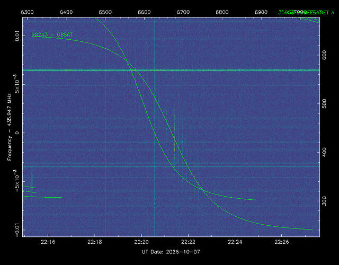Click the '98243 - GBSAT' satellite label
This screenshot has width=339, height=265.
(x=52, y=35)
